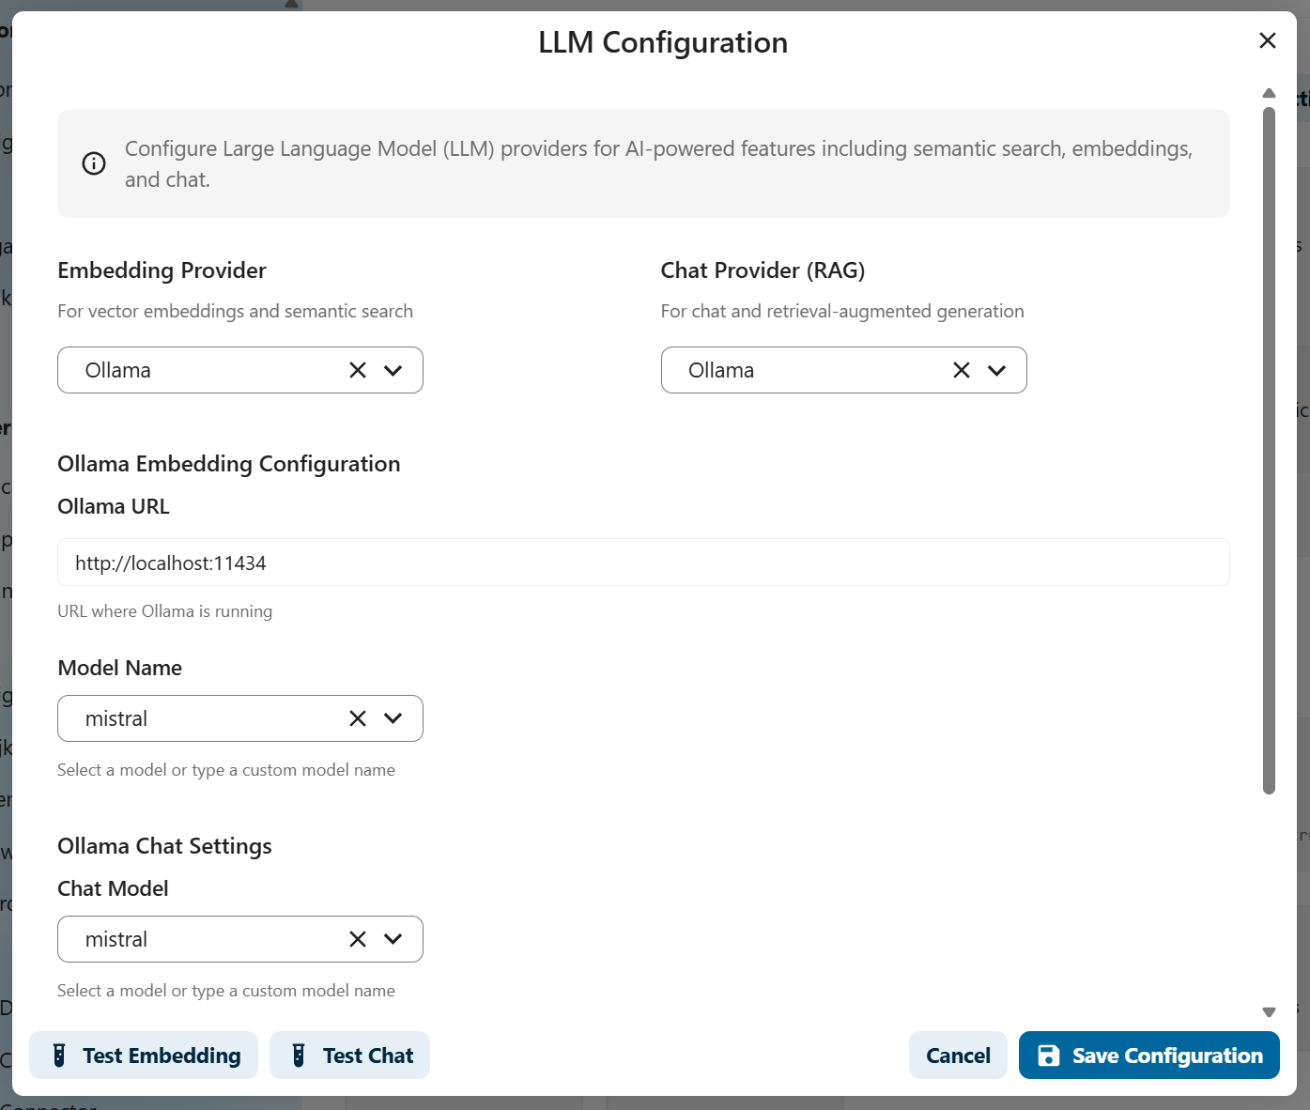Expand the Model Name dropdown list
Viewport: 1310px width, 1110px height.
[x=393, y=718]
